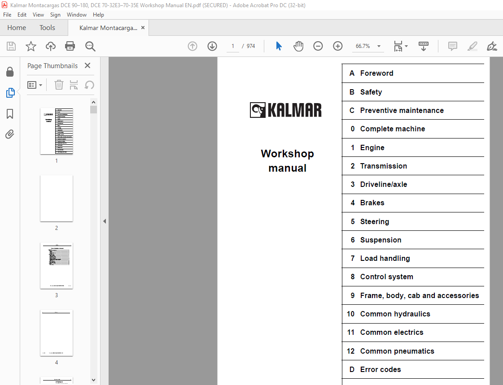The width and height of the screenshot is (503, 385).
Task: Open the zoom level dropdown
Action: (379, 46)
